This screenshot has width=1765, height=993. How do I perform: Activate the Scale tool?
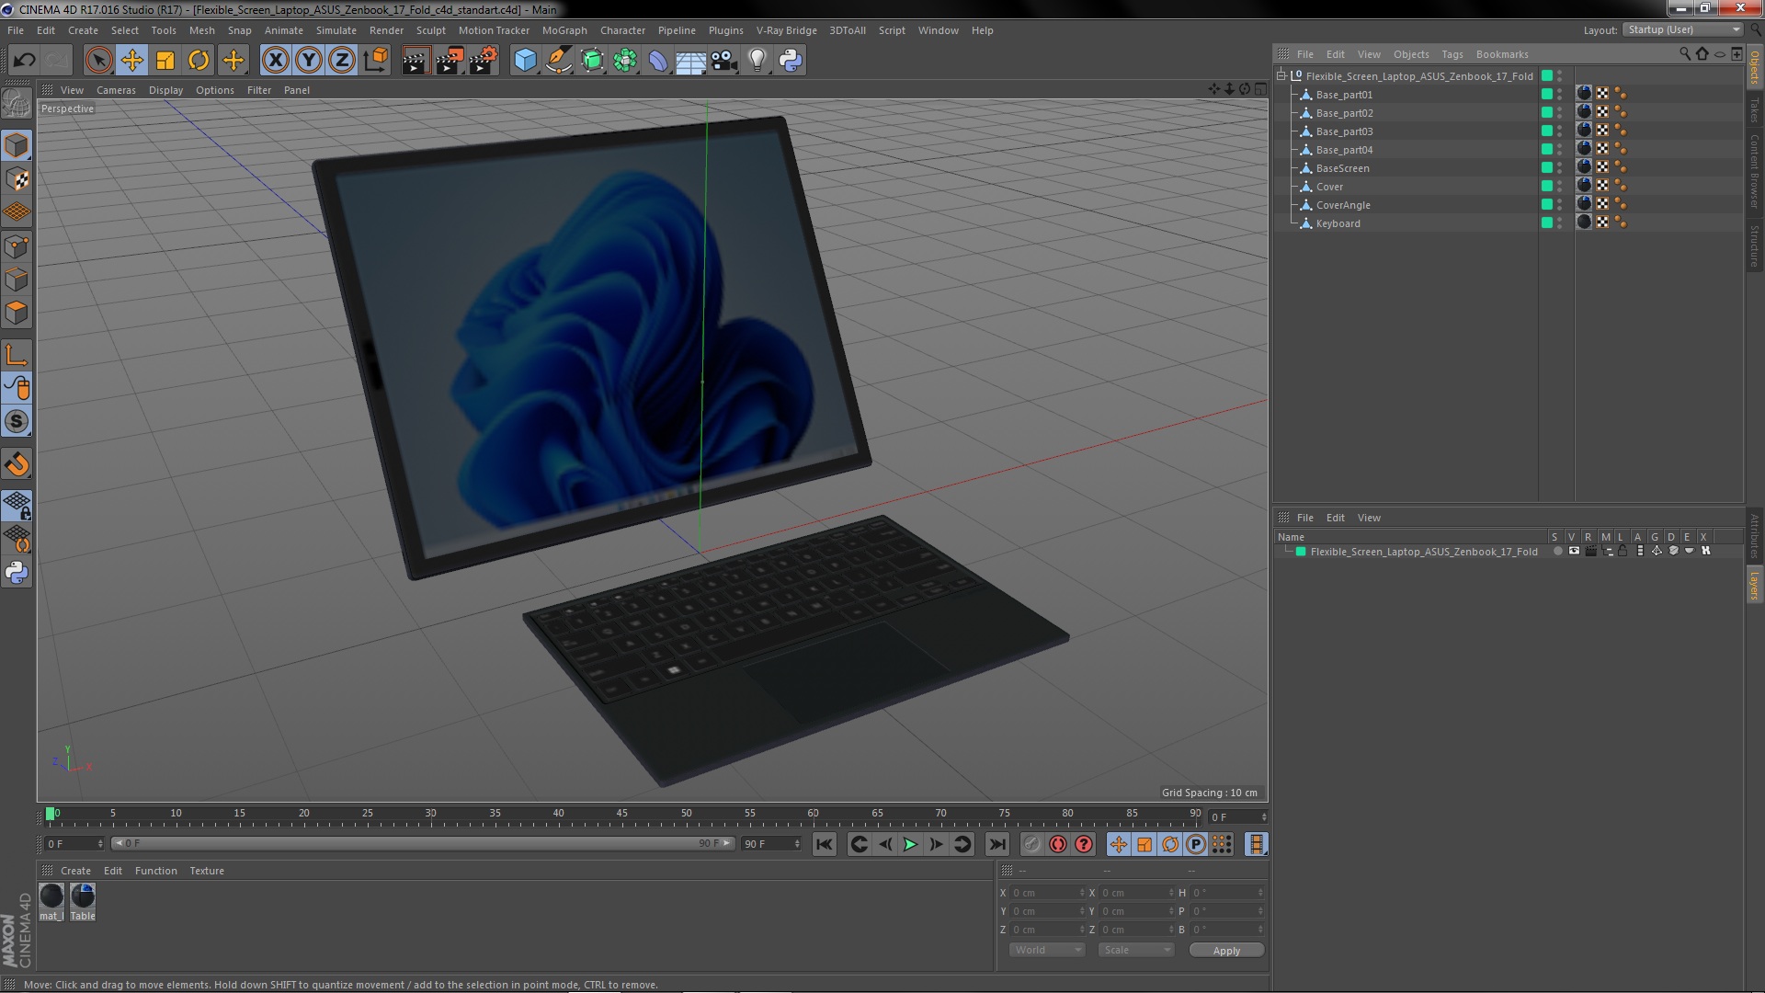coord(165,61)
